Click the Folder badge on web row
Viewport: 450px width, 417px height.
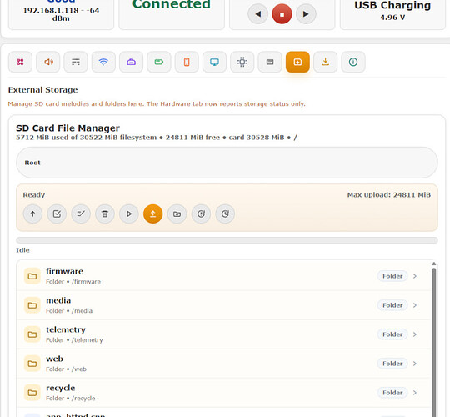tap(392, 364)
